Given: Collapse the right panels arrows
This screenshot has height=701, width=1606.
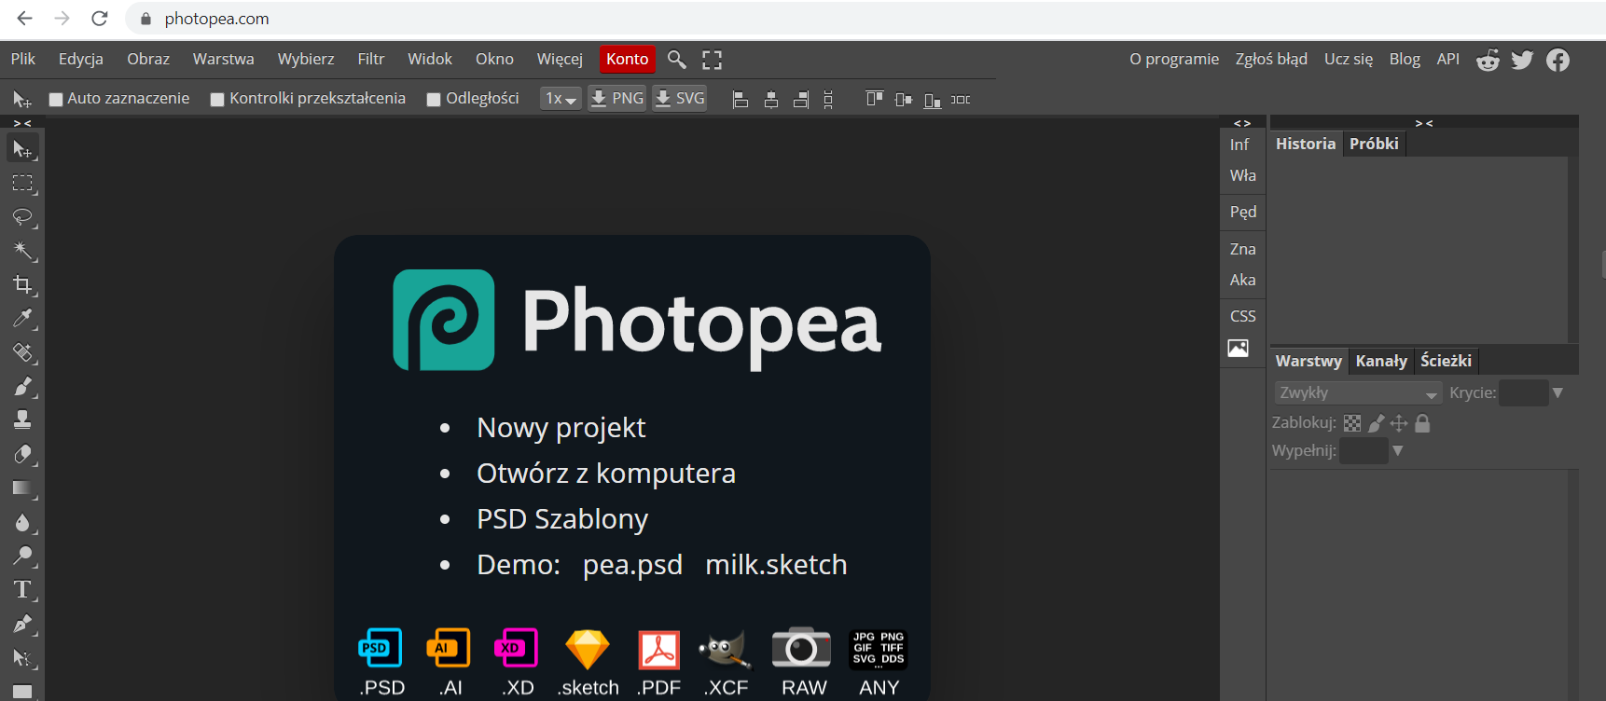Looking at the screenshot, I should click(x=1424, y=123).
